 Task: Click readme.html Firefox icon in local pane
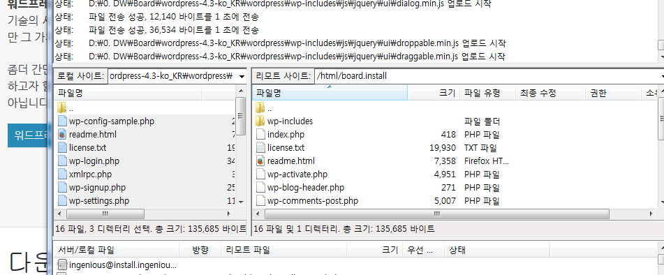(x=62, y=135)
